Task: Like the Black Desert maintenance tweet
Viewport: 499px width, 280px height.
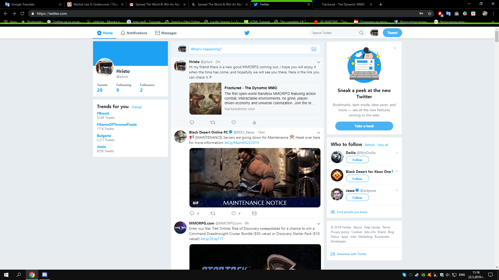Action: (x=234, y=213)
